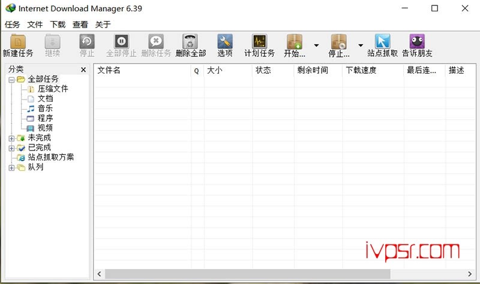480x284 pixels.
Task: Open the dropdown arrow next to 开始...
Action: point(317,46)
